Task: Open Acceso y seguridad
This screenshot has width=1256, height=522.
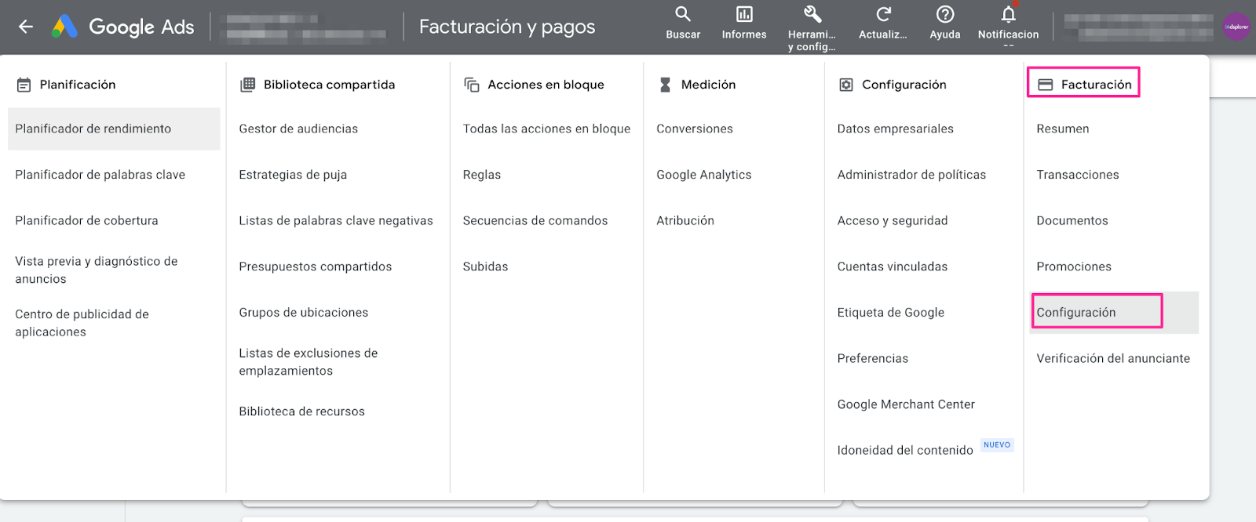Action: pos(893,221)
